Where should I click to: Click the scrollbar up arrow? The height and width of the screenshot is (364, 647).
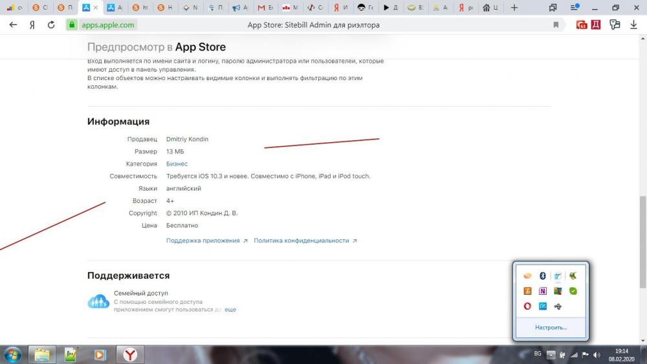[x=642, y=39]
